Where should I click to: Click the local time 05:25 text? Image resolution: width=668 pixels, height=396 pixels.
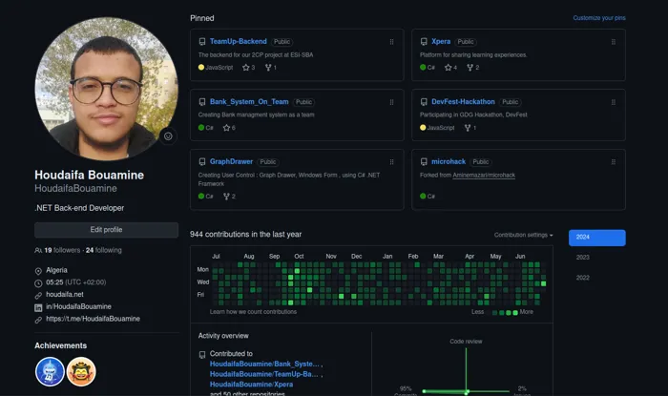54,282
